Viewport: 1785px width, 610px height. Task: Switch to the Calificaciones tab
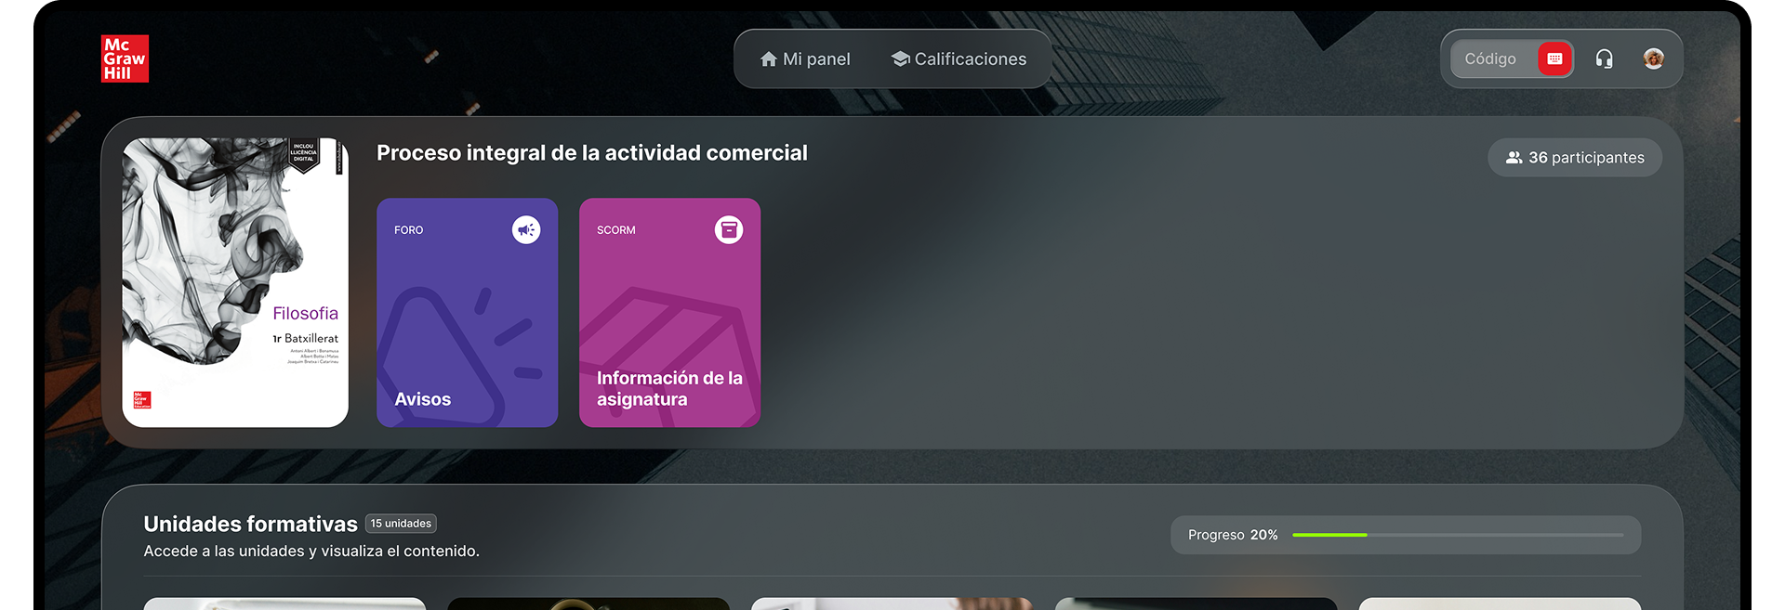pos(959,59)
